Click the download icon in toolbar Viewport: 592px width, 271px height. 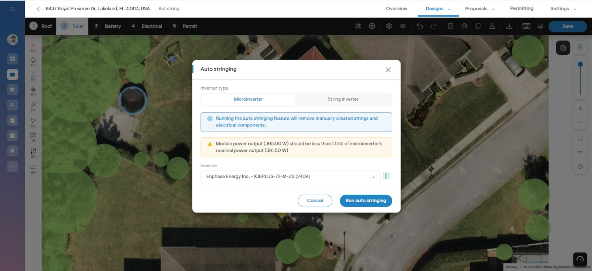[x=509, y=26]
